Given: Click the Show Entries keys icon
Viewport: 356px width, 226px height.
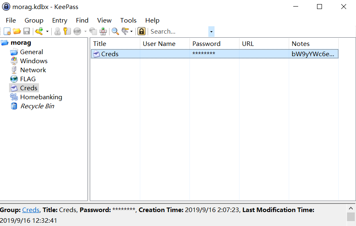Looking at the screenshot, I should [x=125, y=31].
